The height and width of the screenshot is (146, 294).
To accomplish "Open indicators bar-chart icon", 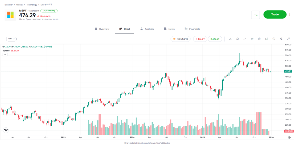I will pos(267,39).
